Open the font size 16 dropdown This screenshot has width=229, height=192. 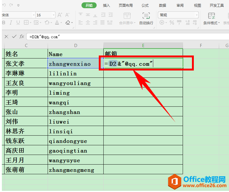[x=54, y=15]
